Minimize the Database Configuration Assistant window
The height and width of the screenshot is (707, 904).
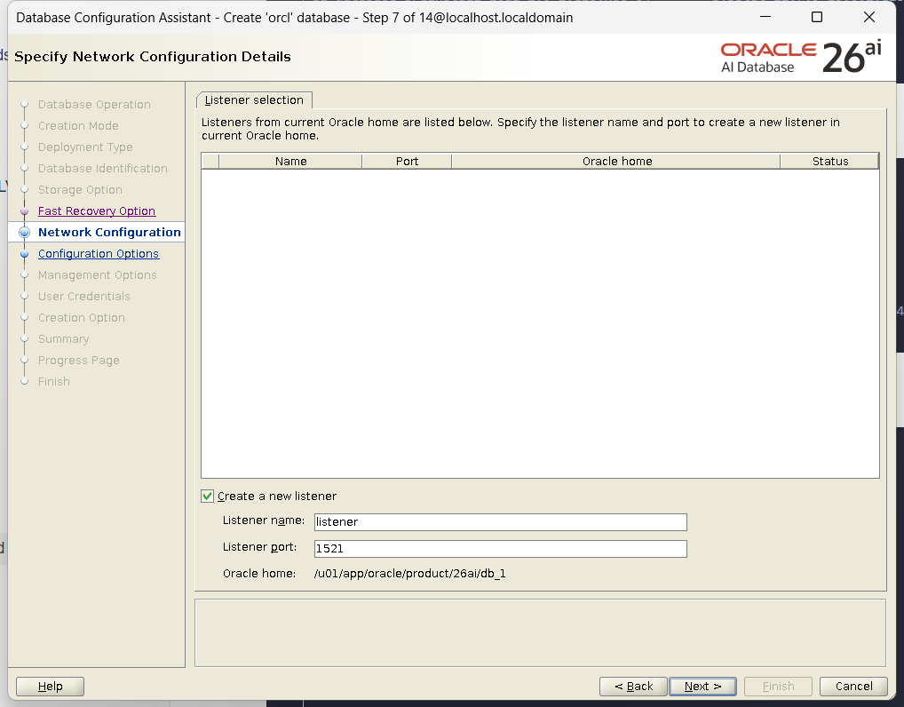pos(765,17)
